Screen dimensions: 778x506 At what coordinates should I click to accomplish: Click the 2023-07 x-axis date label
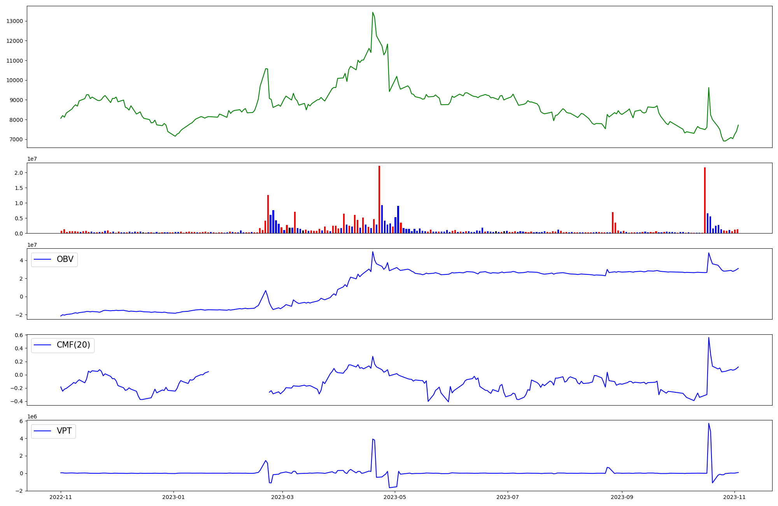507,497
